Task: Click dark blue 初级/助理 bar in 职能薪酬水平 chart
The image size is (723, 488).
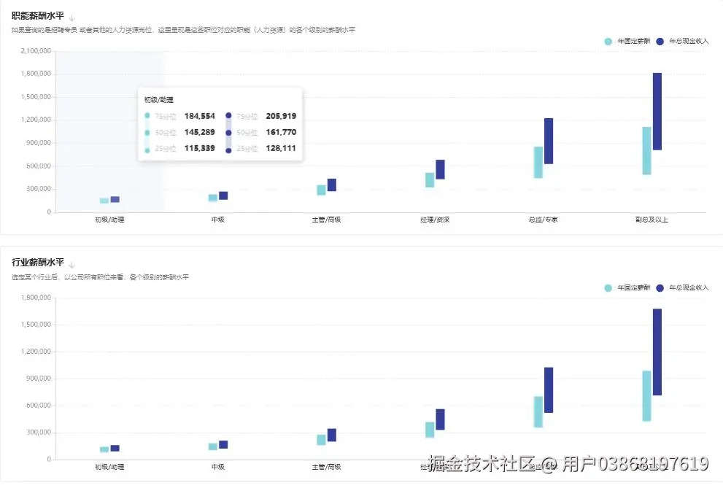Action: click(x=115, y=200)
